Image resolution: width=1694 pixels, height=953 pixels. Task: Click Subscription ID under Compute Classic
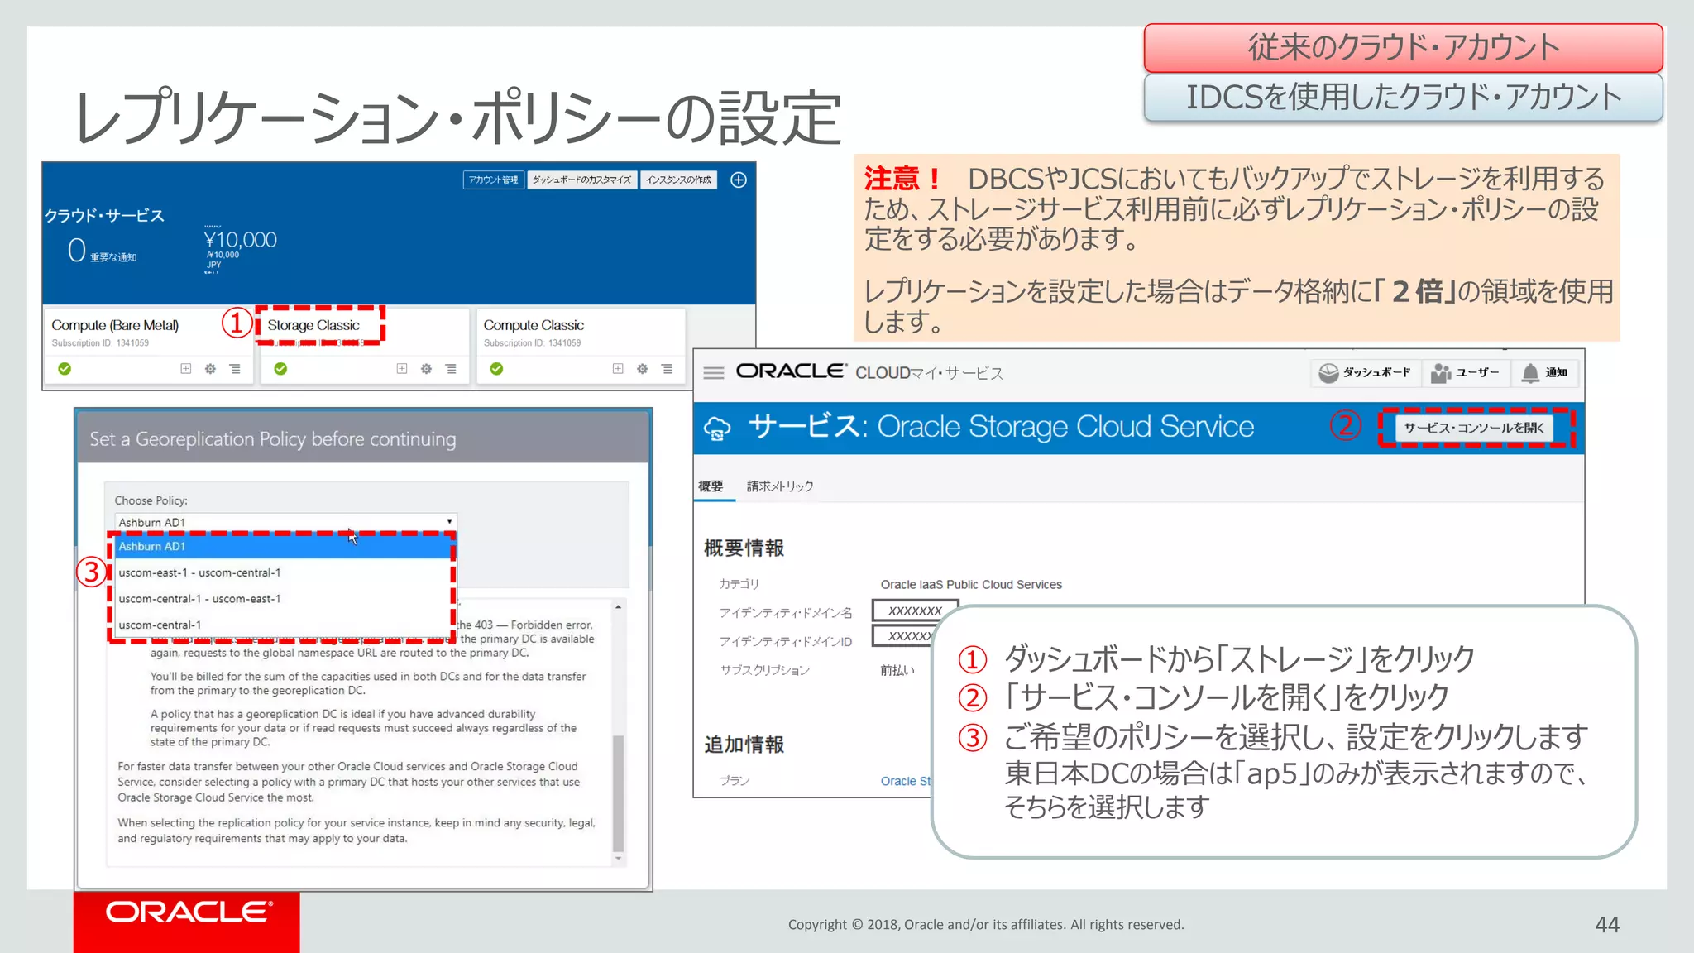point(532,343)
